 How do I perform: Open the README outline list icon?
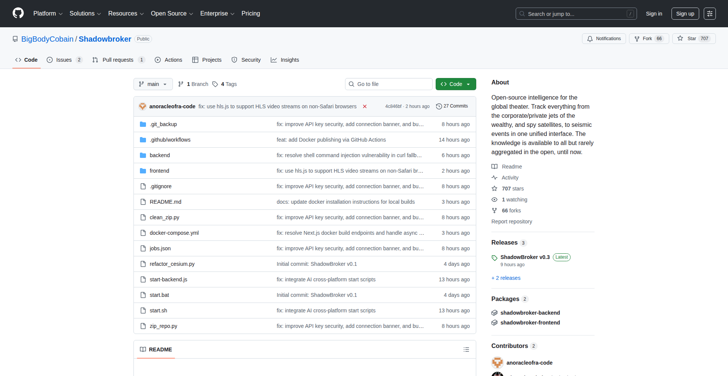(466, 349)
